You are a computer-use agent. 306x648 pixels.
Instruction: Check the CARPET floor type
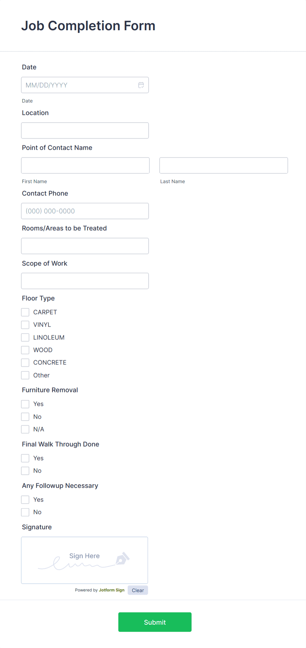(25, 312)
